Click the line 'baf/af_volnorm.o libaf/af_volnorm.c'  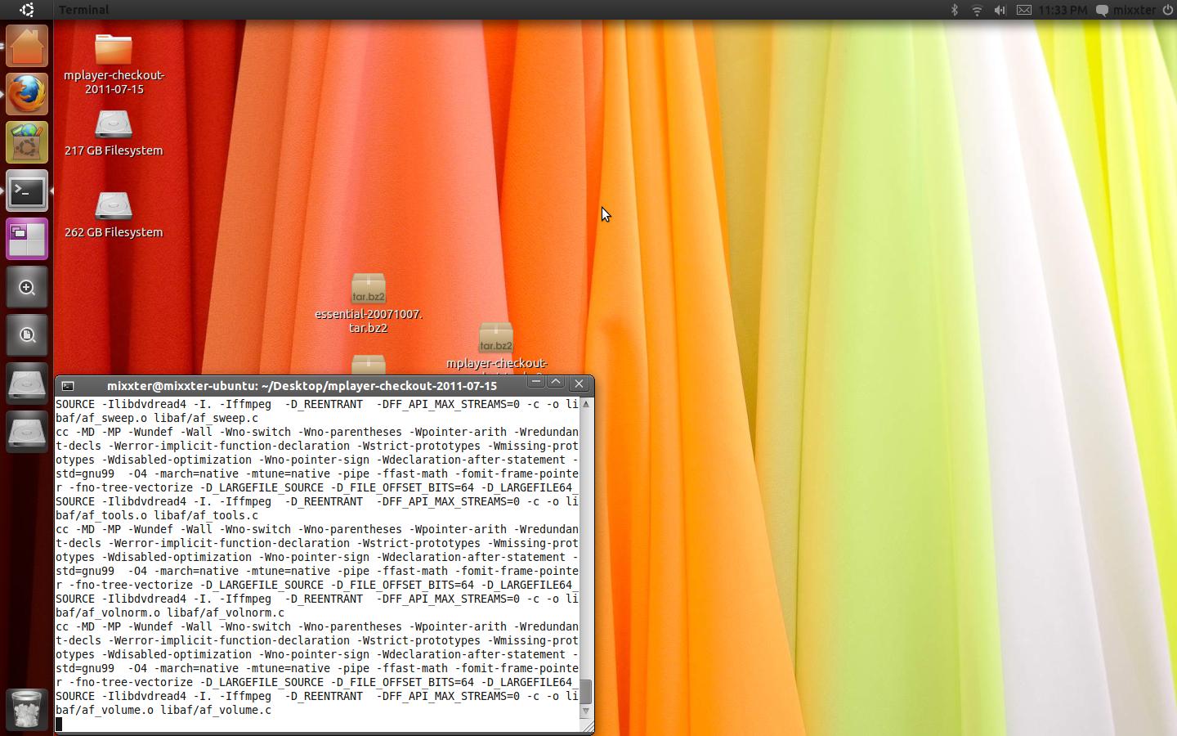[170, 613]
